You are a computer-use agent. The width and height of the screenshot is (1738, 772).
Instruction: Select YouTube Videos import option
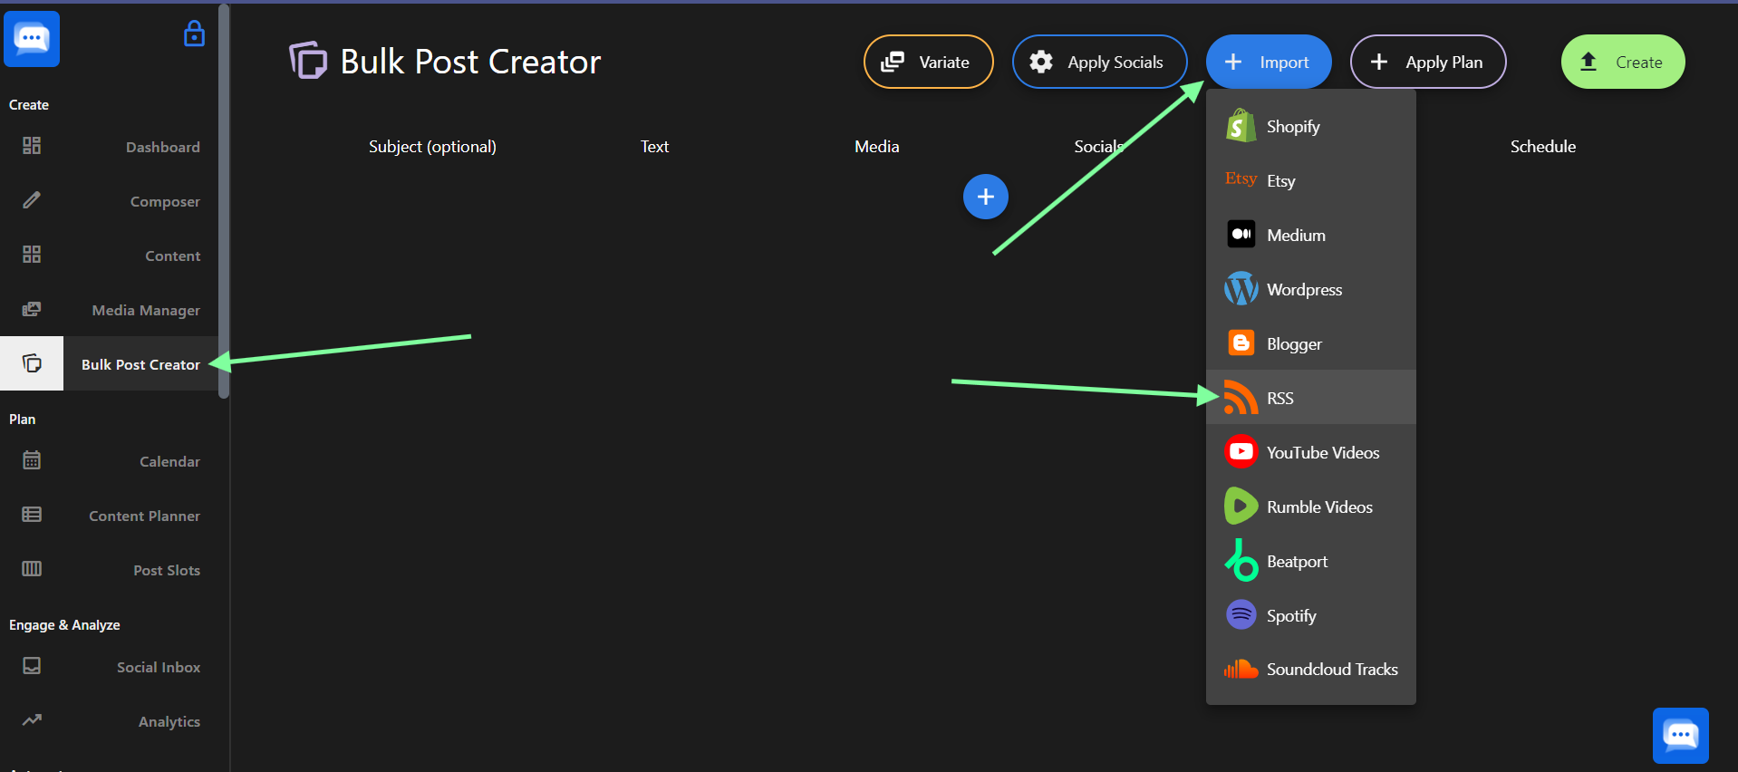pyautogui.click(x=1311, y=452)
